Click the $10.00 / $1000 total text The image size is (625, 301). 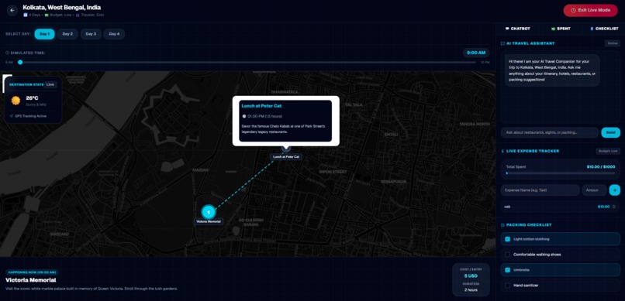coord(601,166)
